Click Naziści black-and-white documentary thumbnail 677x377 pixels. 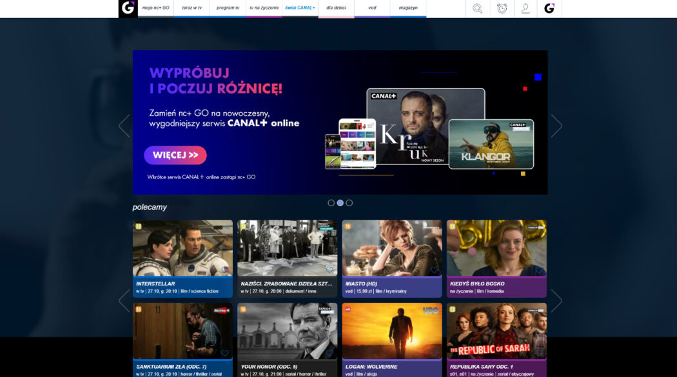(287, 248)
